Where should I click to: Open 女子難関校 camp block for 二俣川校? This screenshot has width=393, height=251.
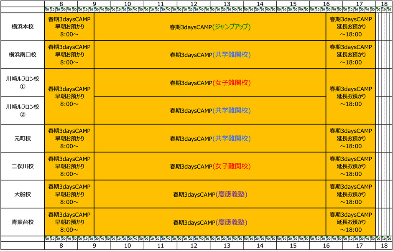(210, 166)
